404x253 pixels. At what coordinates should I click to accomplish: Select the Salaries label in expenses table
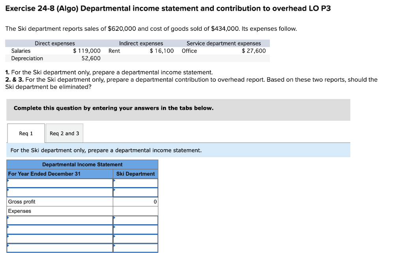21,51
